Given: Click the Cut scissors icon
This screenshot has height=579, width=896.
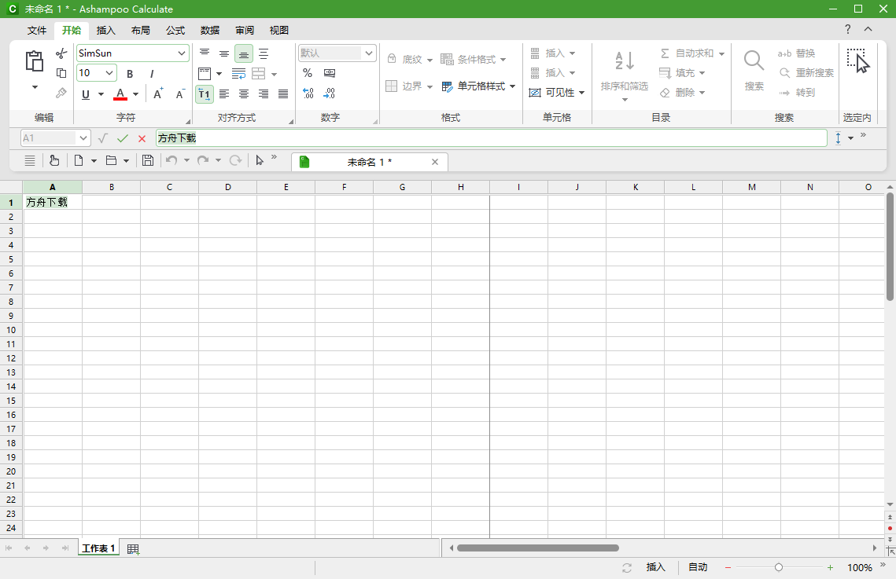Looking at the screenshot, I should tap(61, 53).
